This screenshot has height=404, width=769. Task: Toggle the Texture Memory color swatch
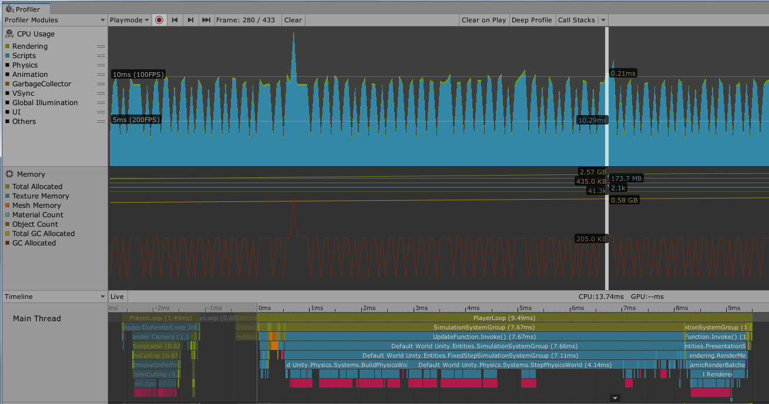coord(8,196)
